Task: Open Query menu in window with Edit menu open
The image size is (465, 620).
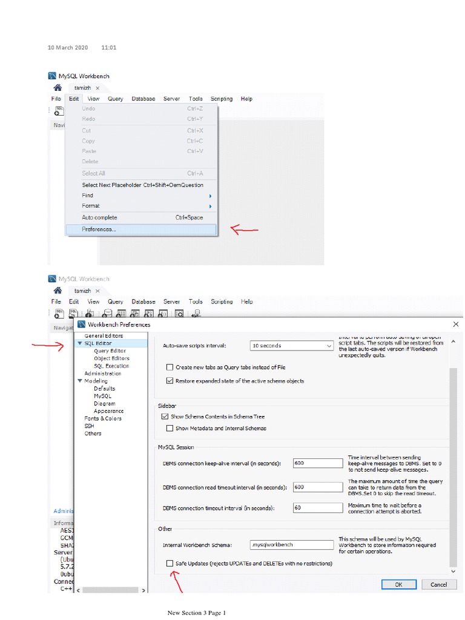Action: [116, 99]
